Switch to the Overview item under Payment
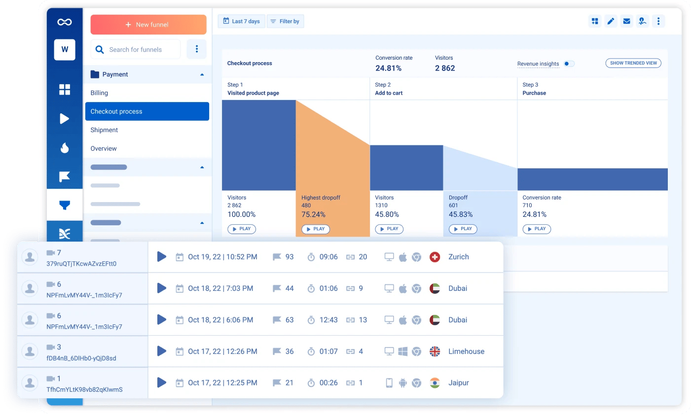 tap(104, 148)
